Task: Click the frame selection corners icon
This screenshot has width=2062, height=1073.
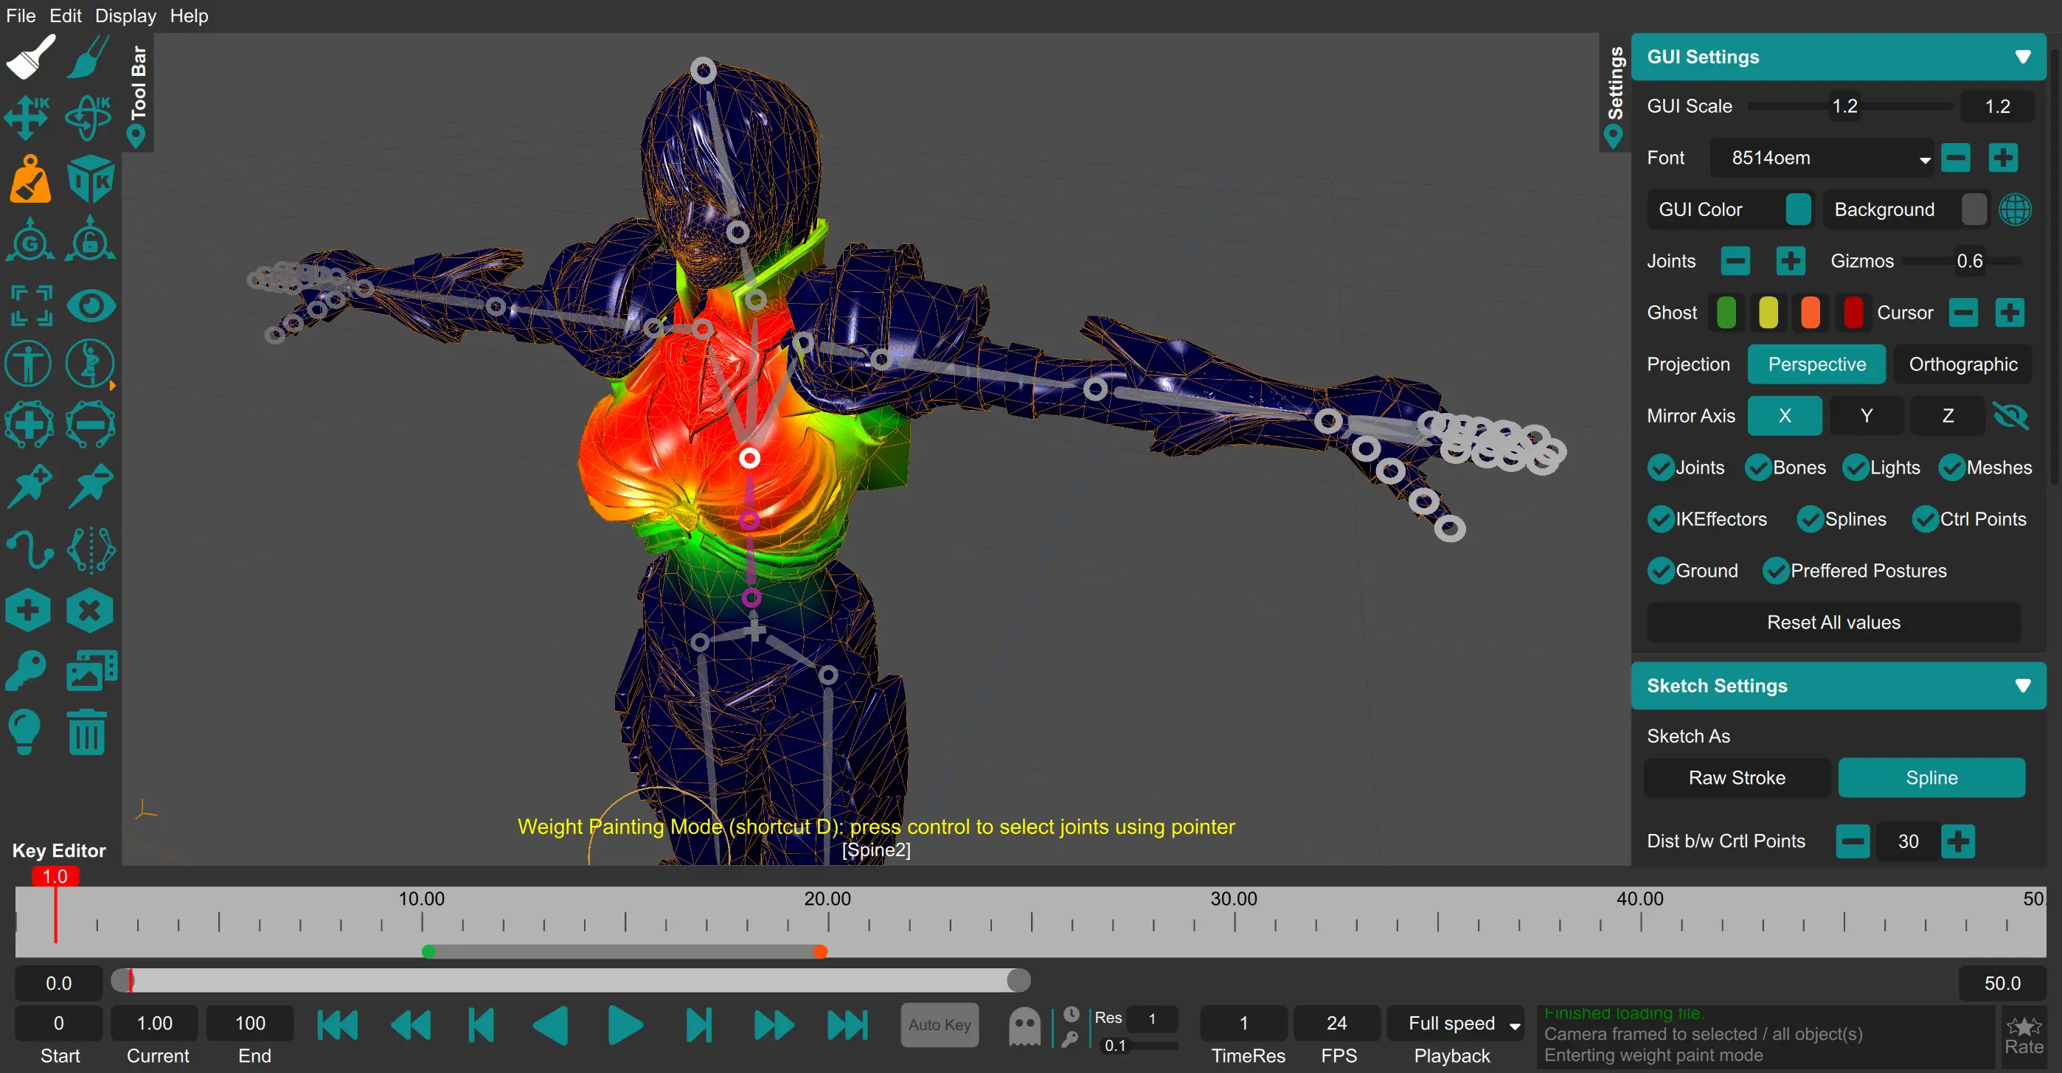Action: (x=30, y=305)
